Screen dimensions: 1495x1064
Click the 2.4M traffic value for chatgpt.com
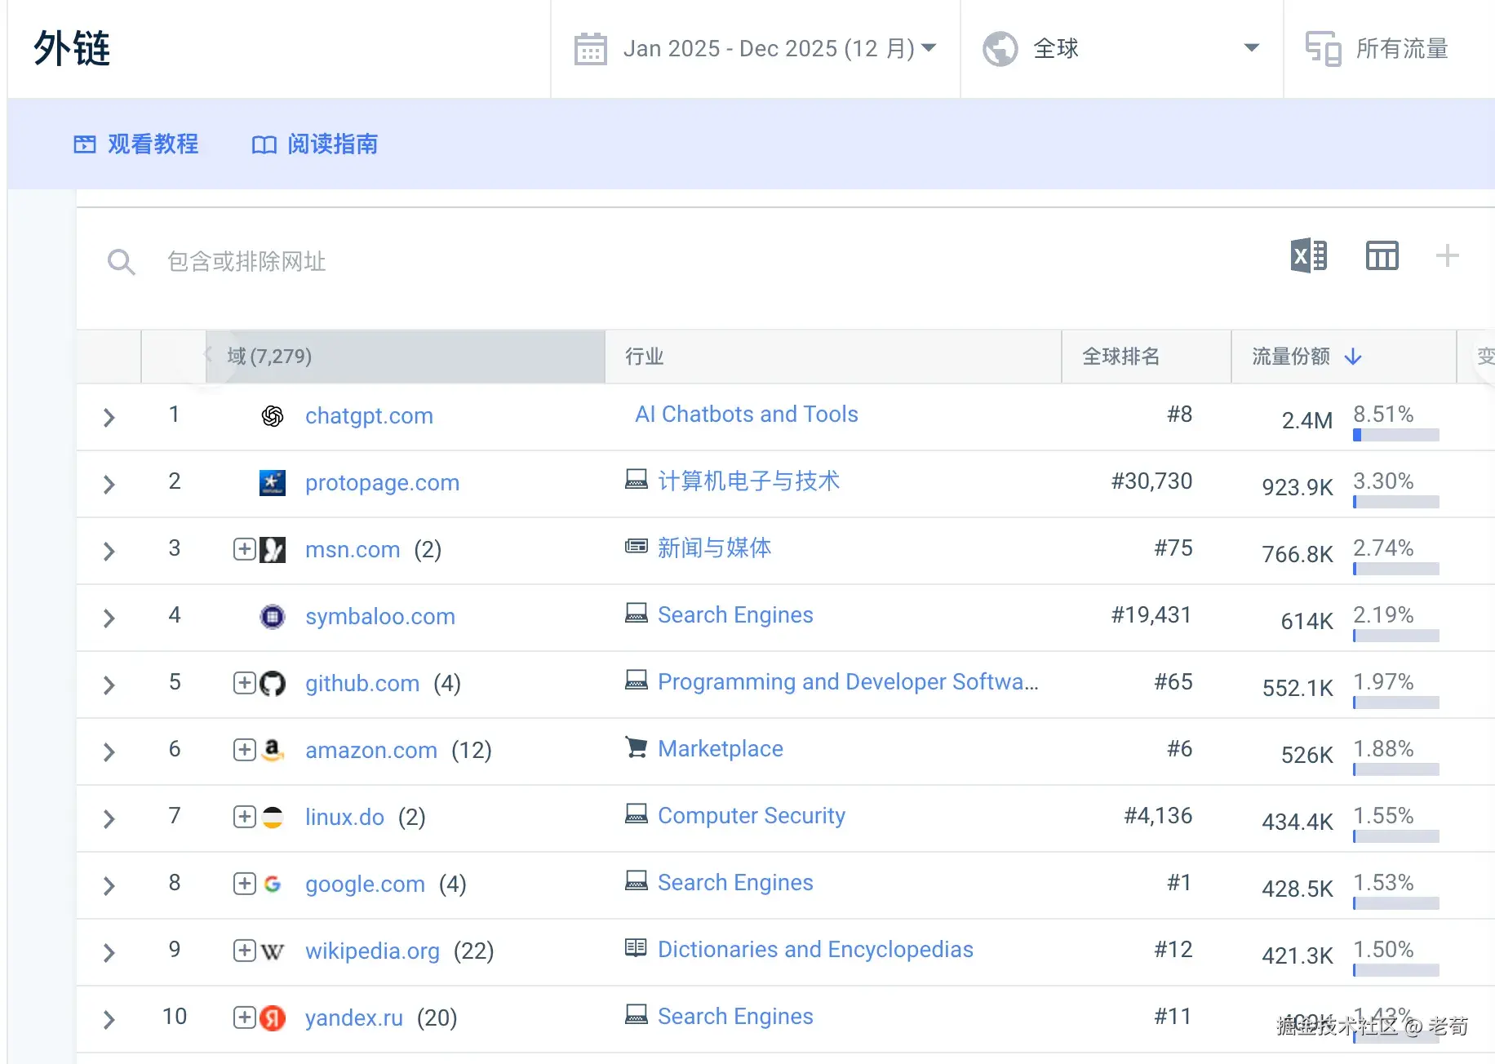[1306, 421]
